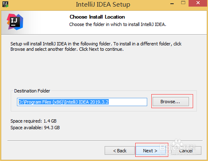Click the Browse... button
Image resolution: width=208 pixels, height=161 pixels.
click(x=171, y=102)
